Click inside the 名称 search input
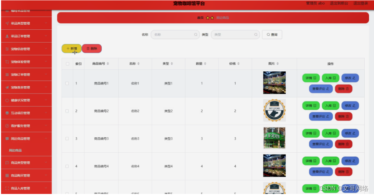374x195 pixels. pos(175,34)
